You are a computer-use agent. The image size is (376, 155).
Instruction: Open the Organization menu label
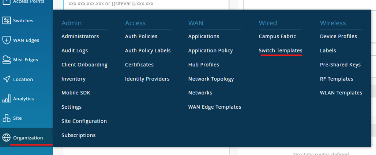click(x=28, y=138)
